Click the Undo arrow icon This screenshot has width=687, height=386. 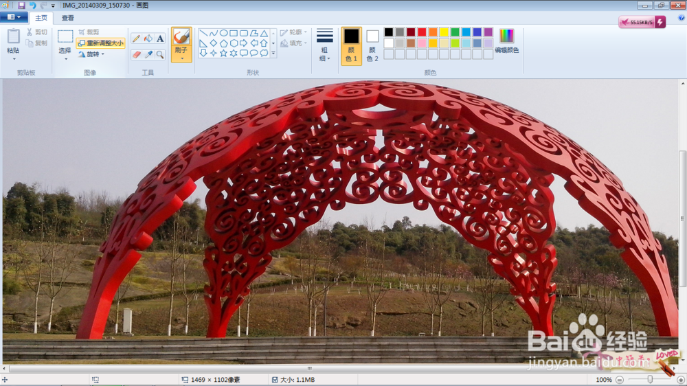[32, 5]
